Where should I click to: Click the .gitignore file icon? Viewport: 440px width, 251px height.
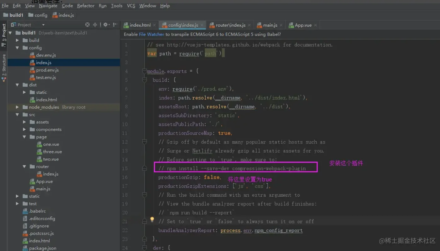point(25,226)
